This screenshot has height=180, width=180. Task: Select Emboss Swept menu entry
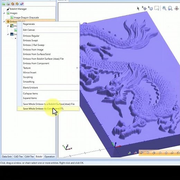click(x=30, y=40)
